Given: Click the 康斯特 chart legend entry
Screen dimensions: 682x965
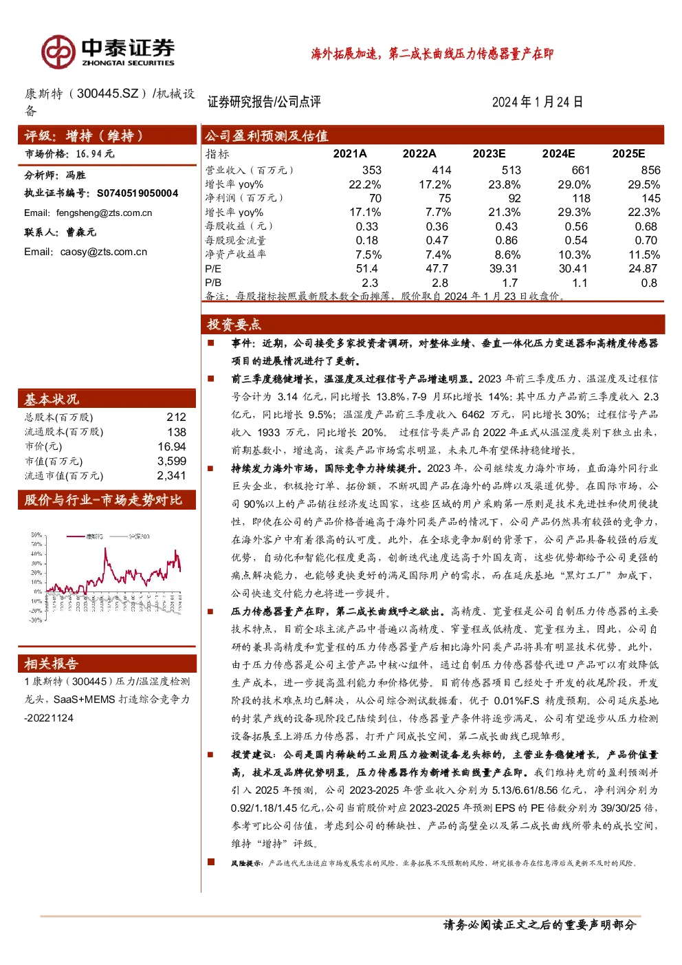Looking at the screenshot, I should point(87,536).
